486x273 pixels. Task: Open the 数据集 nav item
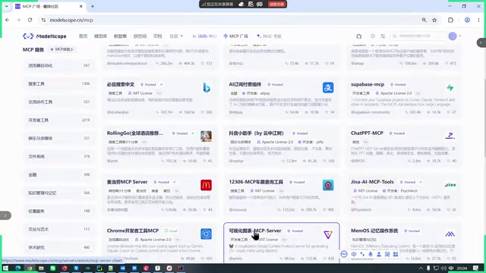click(120, 36)
